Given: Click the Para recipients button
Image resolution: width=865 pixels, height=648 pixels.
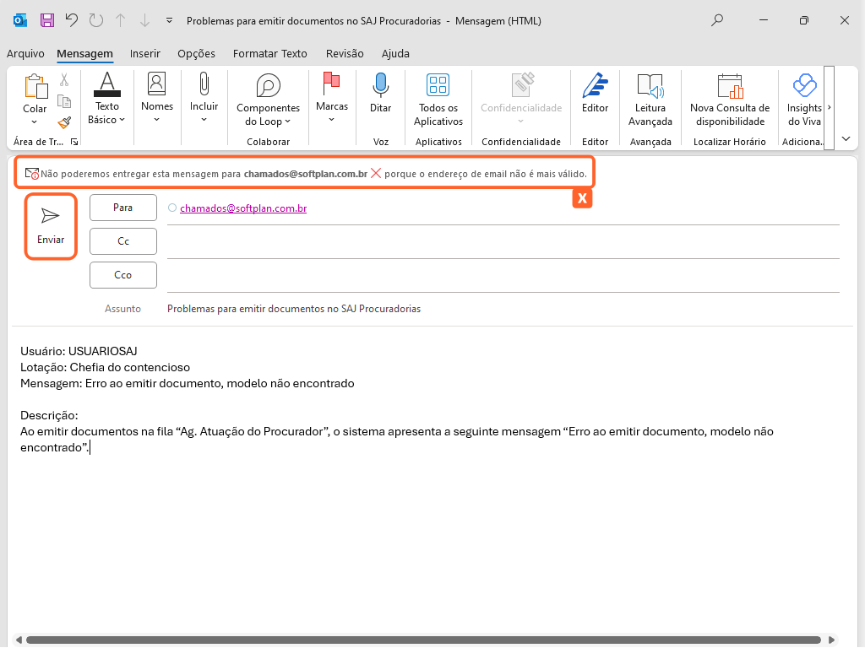Looking at the screenshot, I should [123, 208].
